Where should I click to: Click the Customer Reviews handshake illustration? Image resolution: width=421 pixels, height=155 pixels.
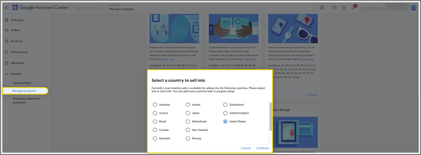click(234, 29)
